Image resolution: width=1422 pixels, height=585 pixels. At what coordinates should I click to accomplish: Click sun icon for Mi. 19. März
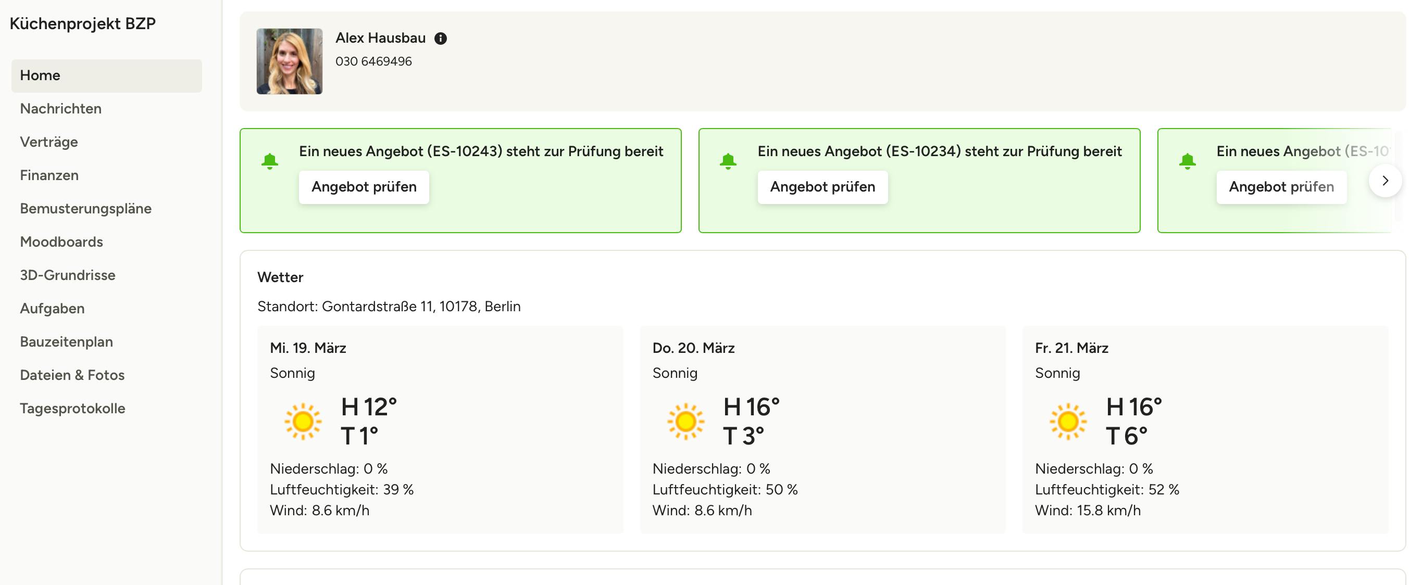click(x=303, y=422)
